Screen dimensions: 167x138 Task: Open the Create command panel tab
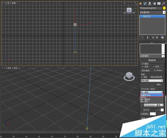[141, 4]
